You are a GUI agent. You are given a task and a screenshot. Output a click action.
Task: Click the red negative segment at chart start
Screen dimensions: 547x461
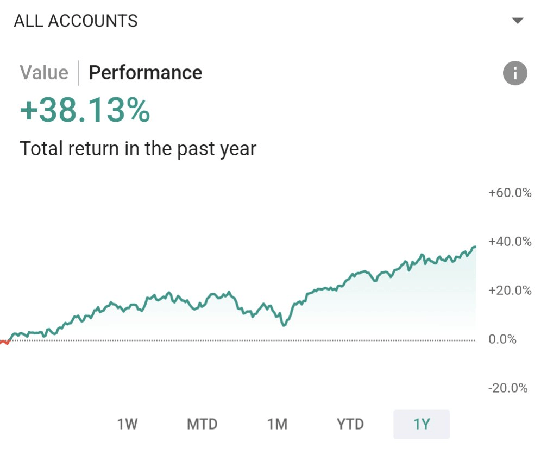click(x=4, y=342)
